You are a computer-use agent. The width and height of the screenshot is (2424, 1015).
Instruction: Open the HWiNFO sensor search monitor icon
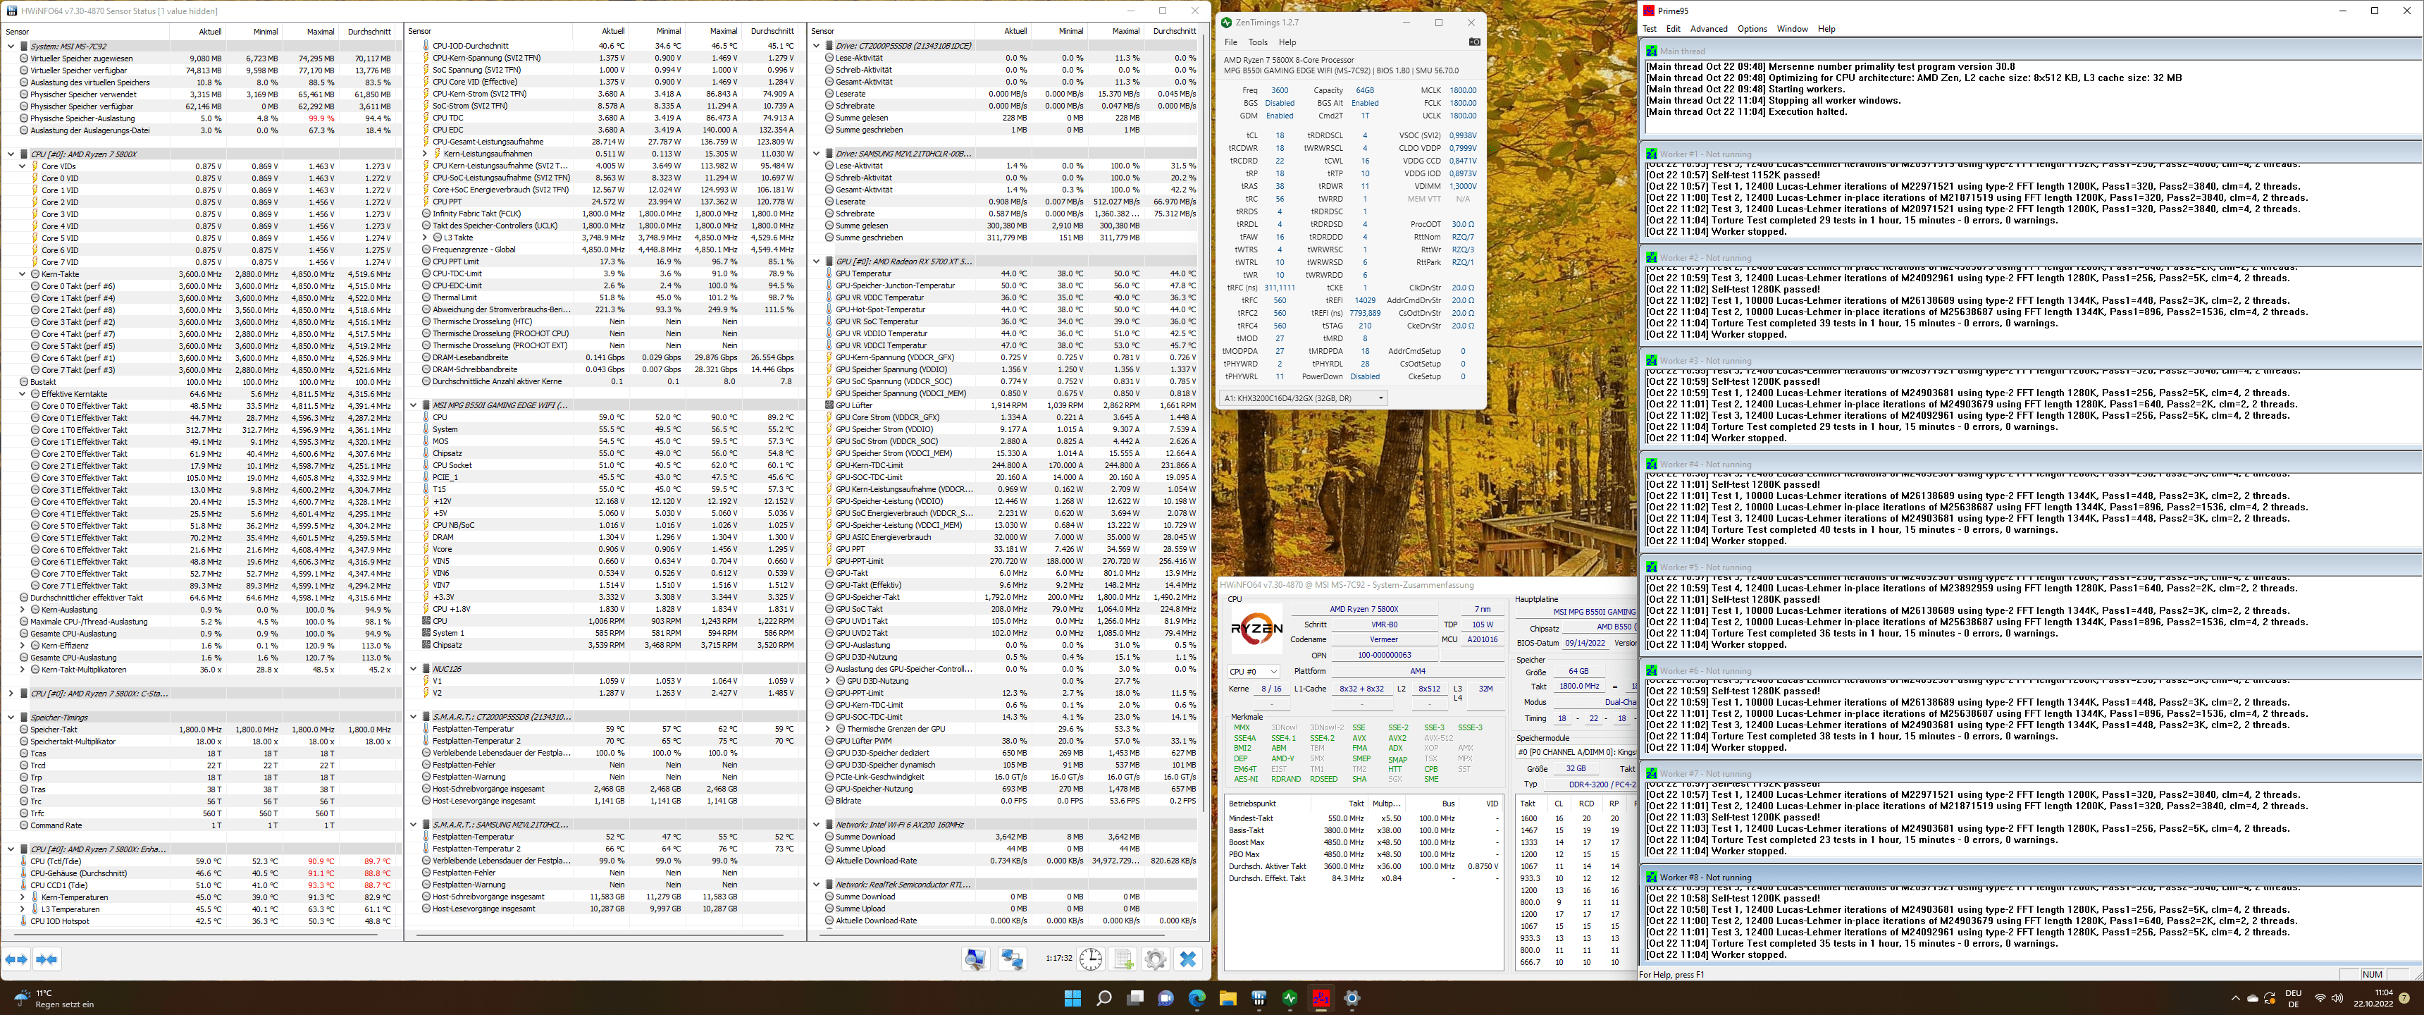point(976,959)
